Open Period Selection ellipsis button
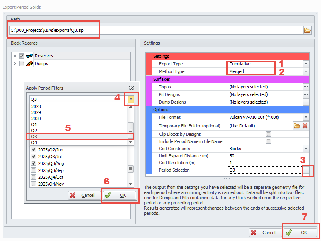 point(306,170)
